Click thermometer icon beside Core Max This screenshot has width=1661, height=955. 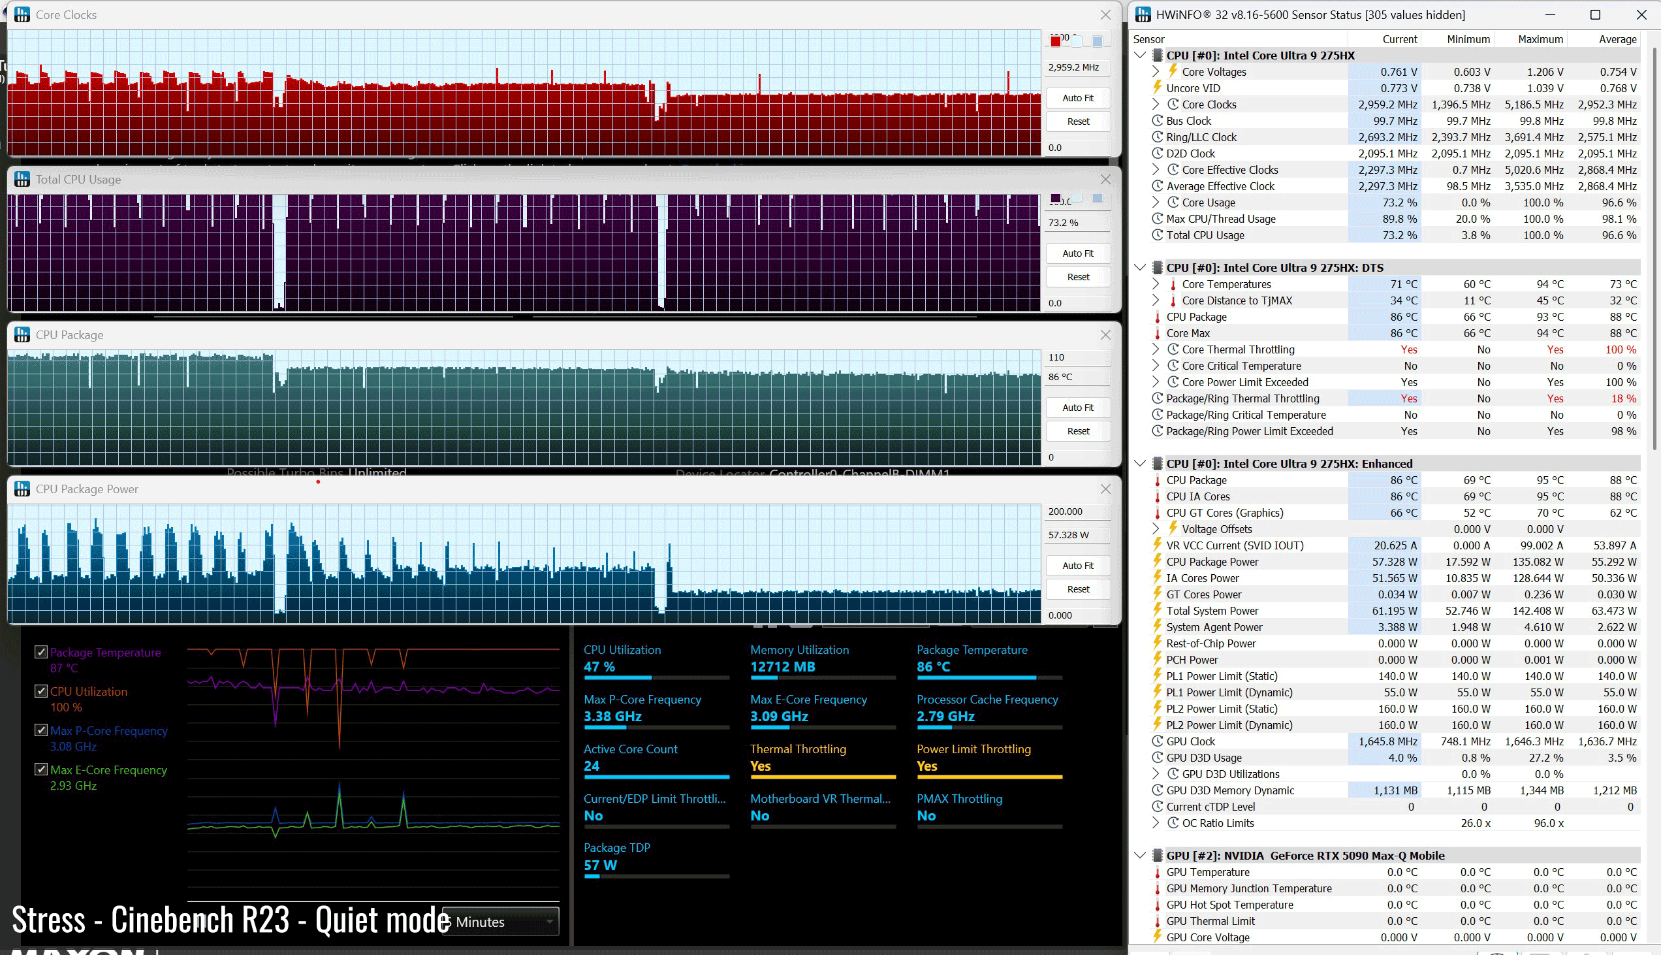(1157, 333)
